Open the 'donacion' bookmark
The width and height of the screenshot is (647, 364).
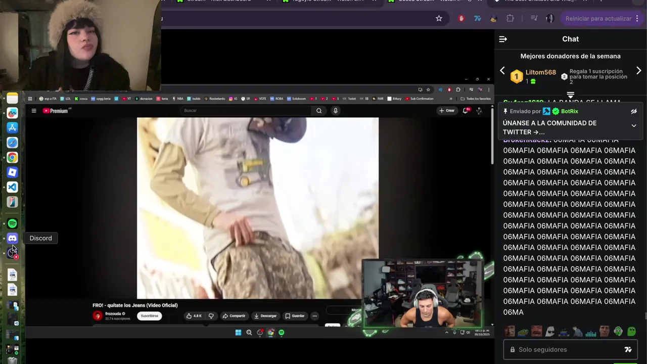coord(144,99)
